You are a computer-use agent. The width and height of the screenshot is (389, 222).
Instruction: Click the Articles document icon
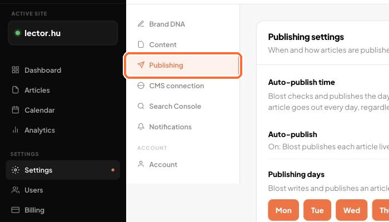point(16,90)
